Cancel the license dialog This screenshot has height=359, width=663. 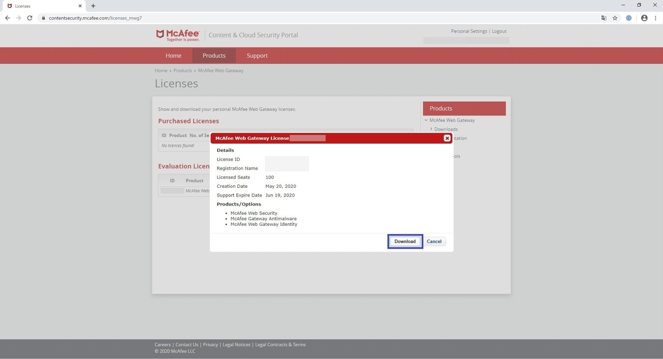coord(434,241)
